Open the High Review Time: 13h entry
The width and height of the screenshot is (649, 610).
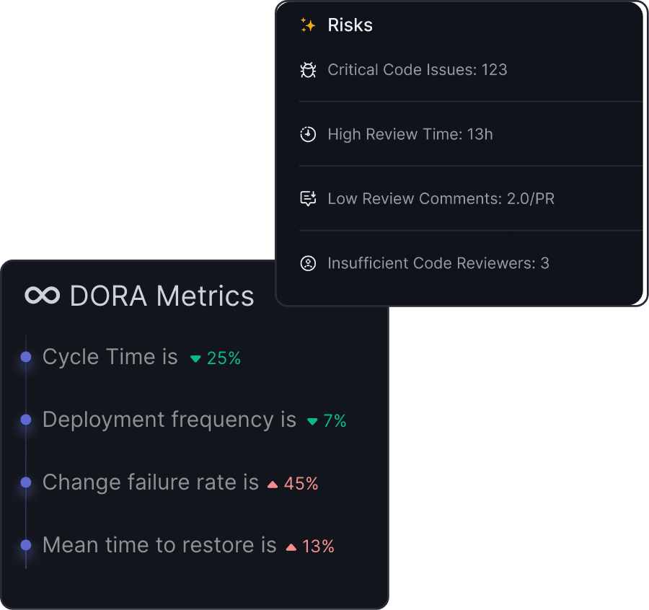point(410,134)
